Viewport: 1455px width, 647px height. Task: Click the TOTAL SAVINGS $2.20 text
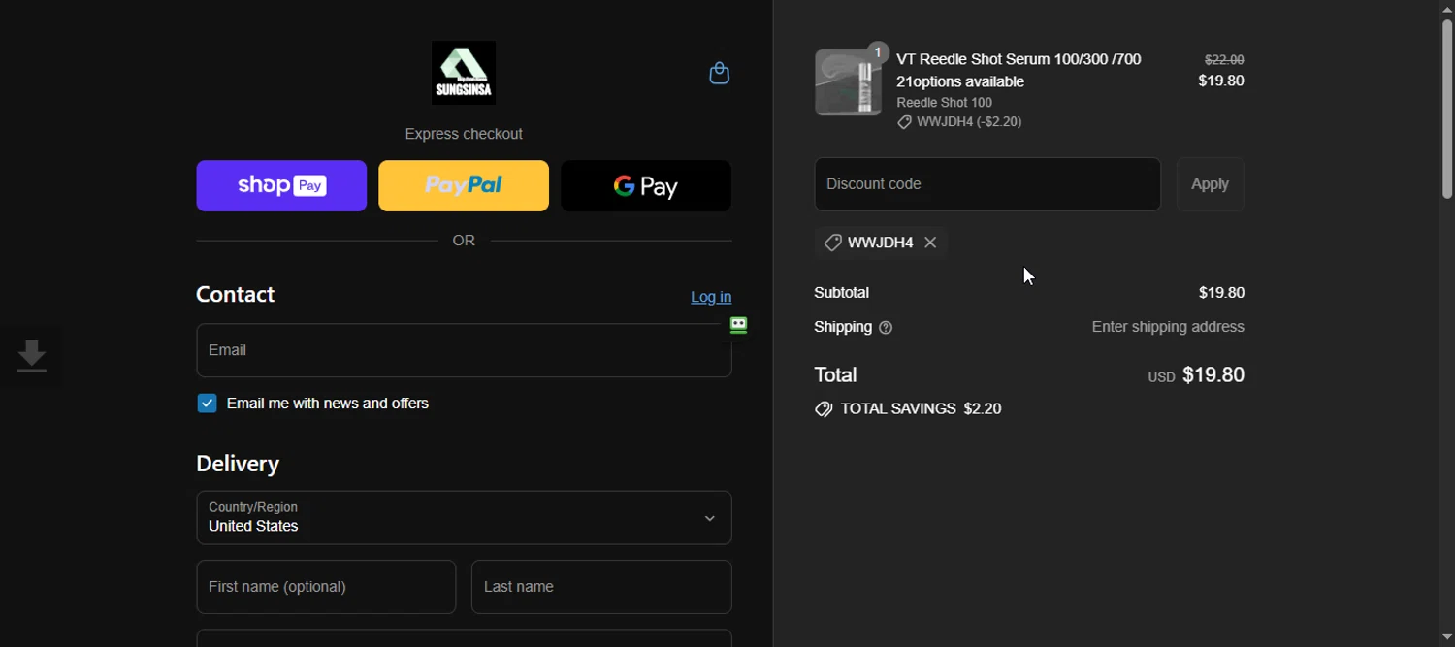coord(921,409)
